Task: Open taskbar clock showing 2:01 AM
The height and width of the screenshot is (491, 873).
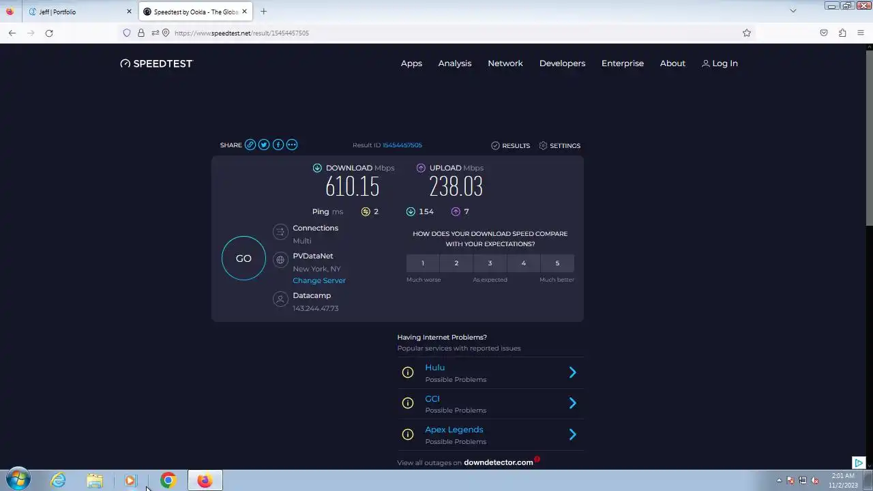Action: [x=843, y=480]
